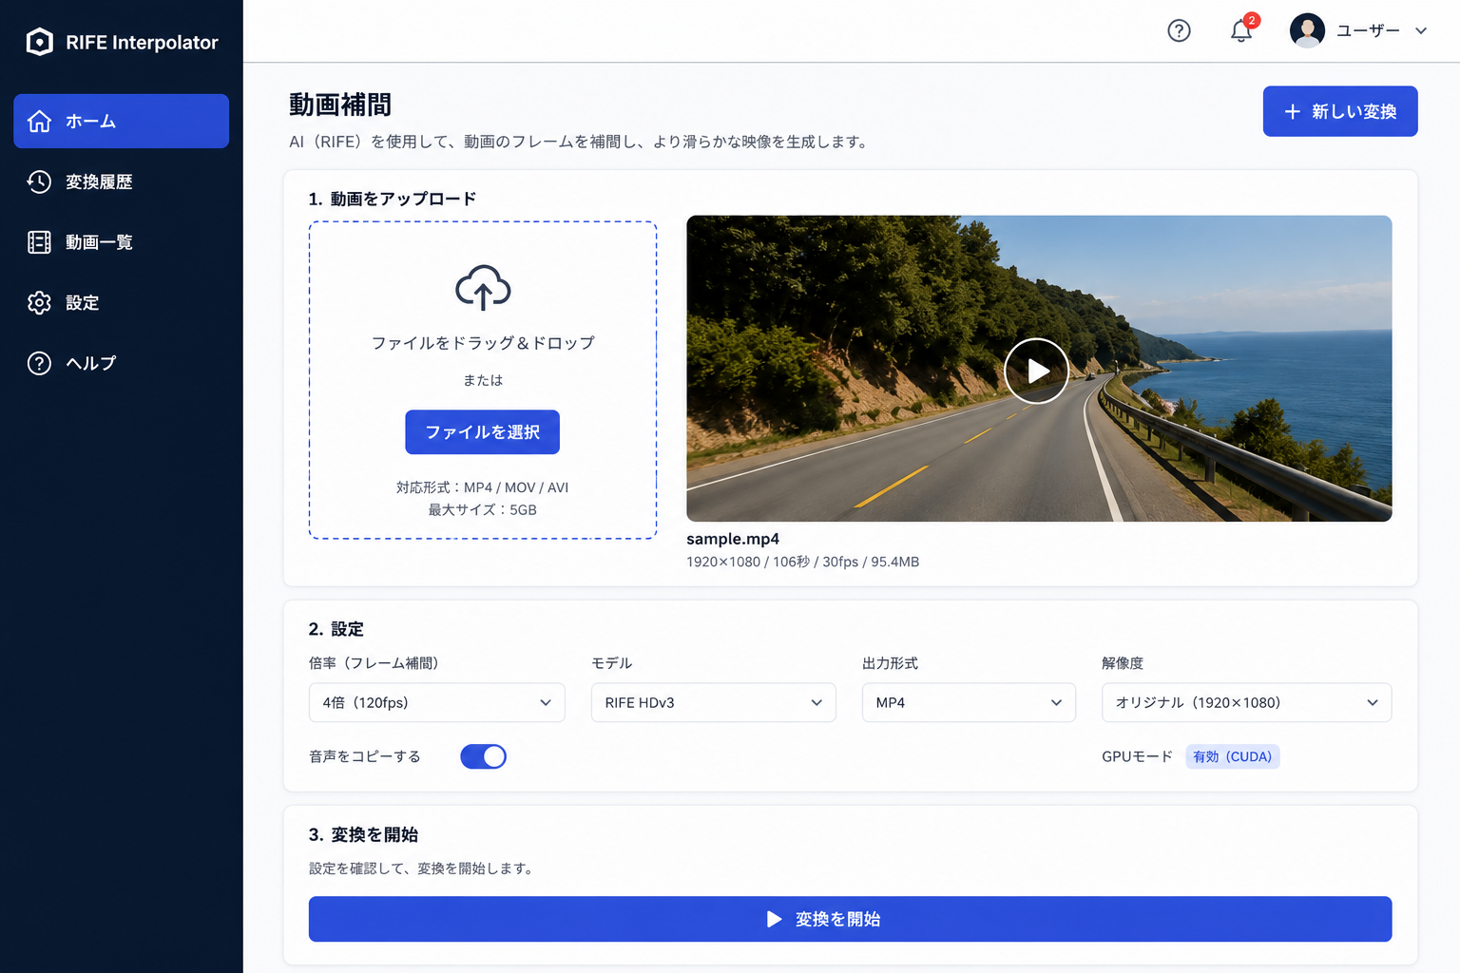Open 動画一覧 in the sidebar
Screen dimensions: 1460x973
pos(121,242)
